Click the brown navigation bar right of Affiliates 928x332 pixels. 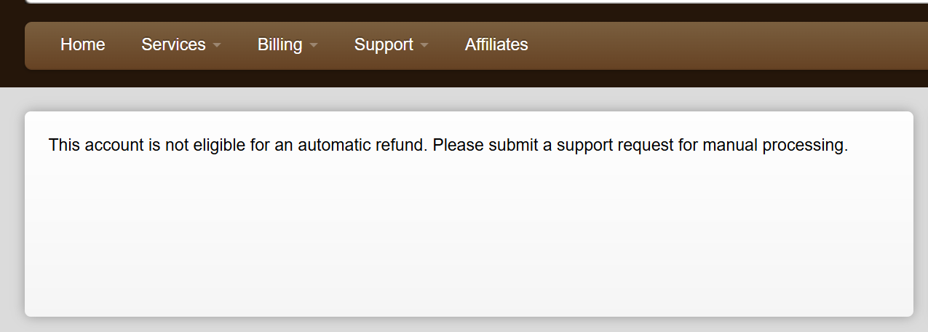[x=728, y=45]
